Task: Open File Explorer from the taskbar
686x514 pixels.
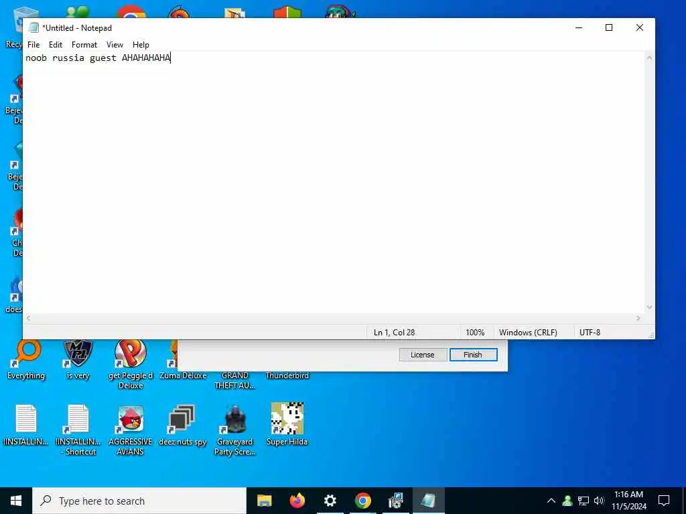Action: point(264,501)
